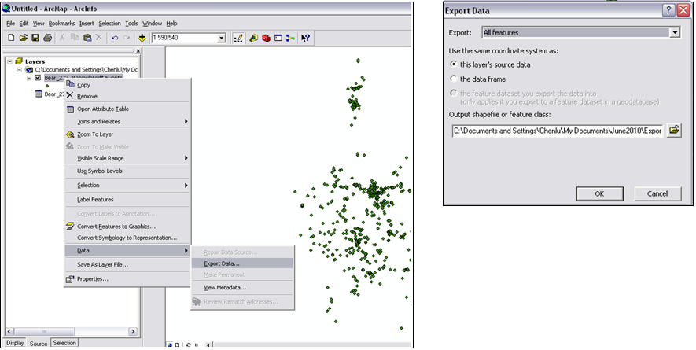Image resolution: width=696 pixels, height=350 pixels.
Task: Click the Print toolbar icon
Action: click(47, 38)
